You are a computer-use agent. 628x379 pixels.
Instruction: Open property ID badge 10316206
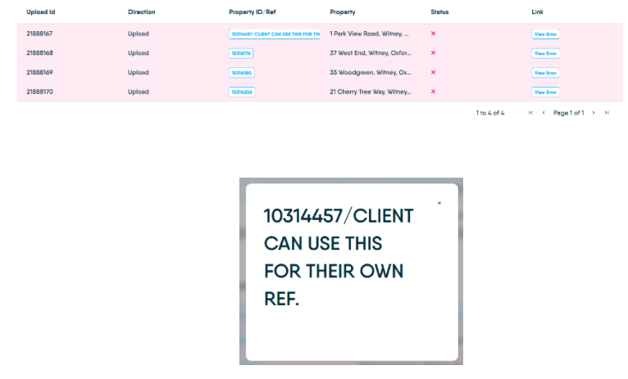point(241,92)
